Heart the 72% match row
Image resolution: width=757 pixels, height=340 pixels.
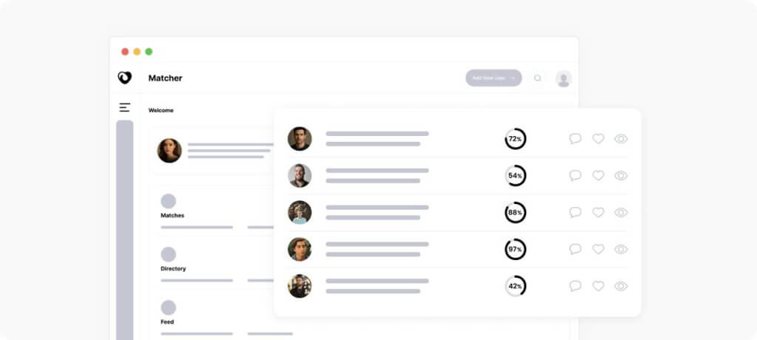coord(598,139)
